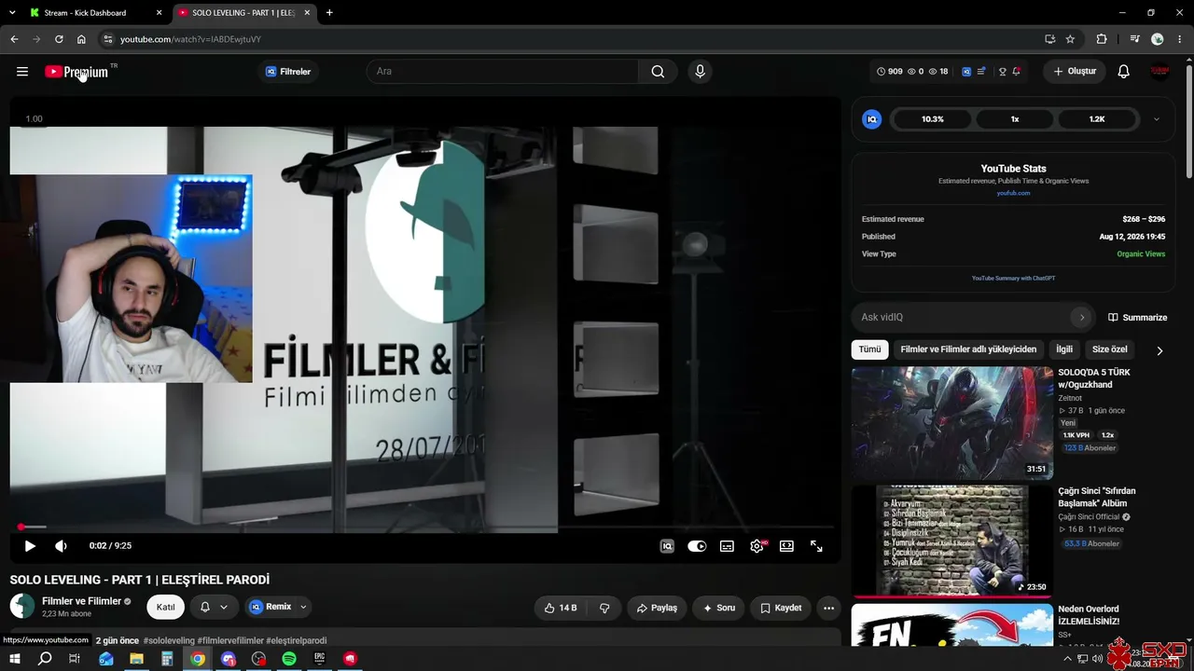The image size is (1194, 671).
Task: Toggle subtitles in the player
Action: (x=727, y=546)
